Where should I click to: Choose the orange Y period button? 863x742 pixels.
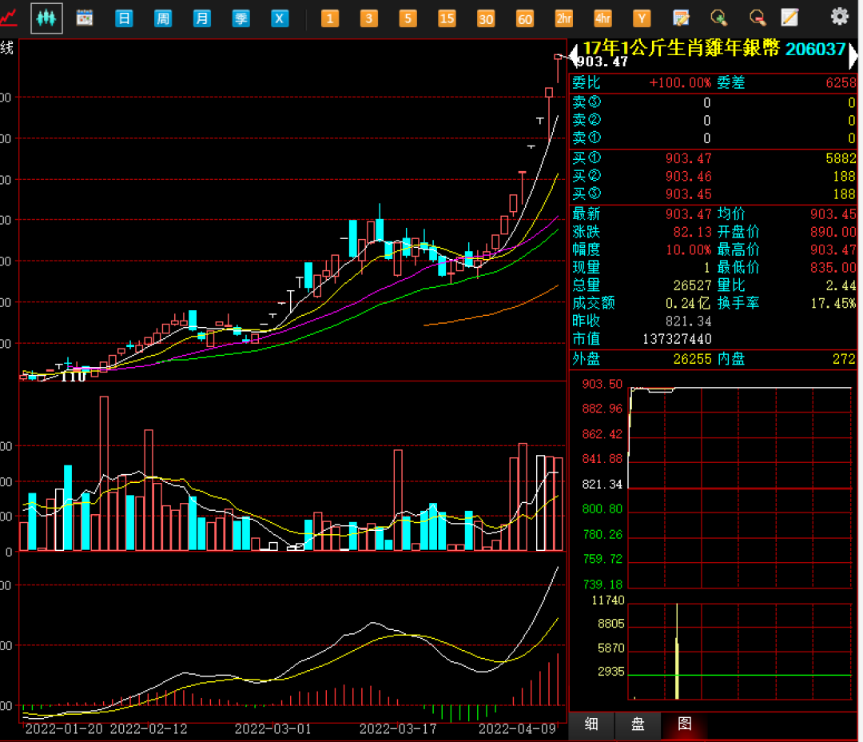pos(642,18)
